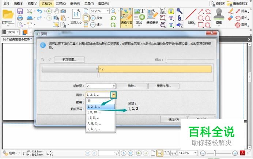Take a snapshot with the camera tool
Viewport: 253px width, 159px height.
(63, 11)
